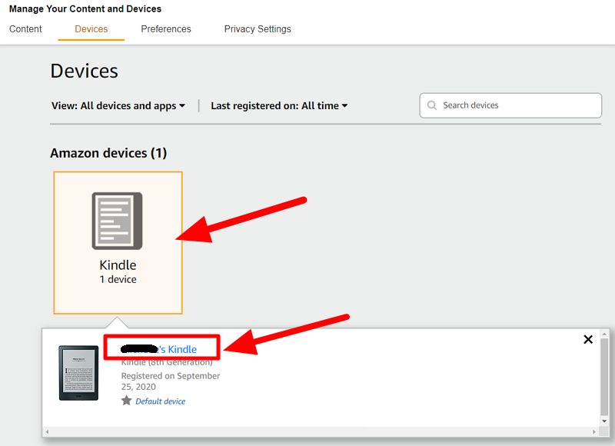The height and width of the screenshot is (446, 615).
Task: Select the Devices tab
Action: point(91,29)
